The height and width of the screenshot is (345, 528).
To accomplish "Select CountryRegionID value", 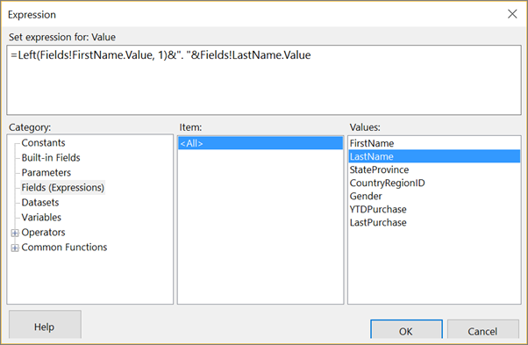I will 434,183.
